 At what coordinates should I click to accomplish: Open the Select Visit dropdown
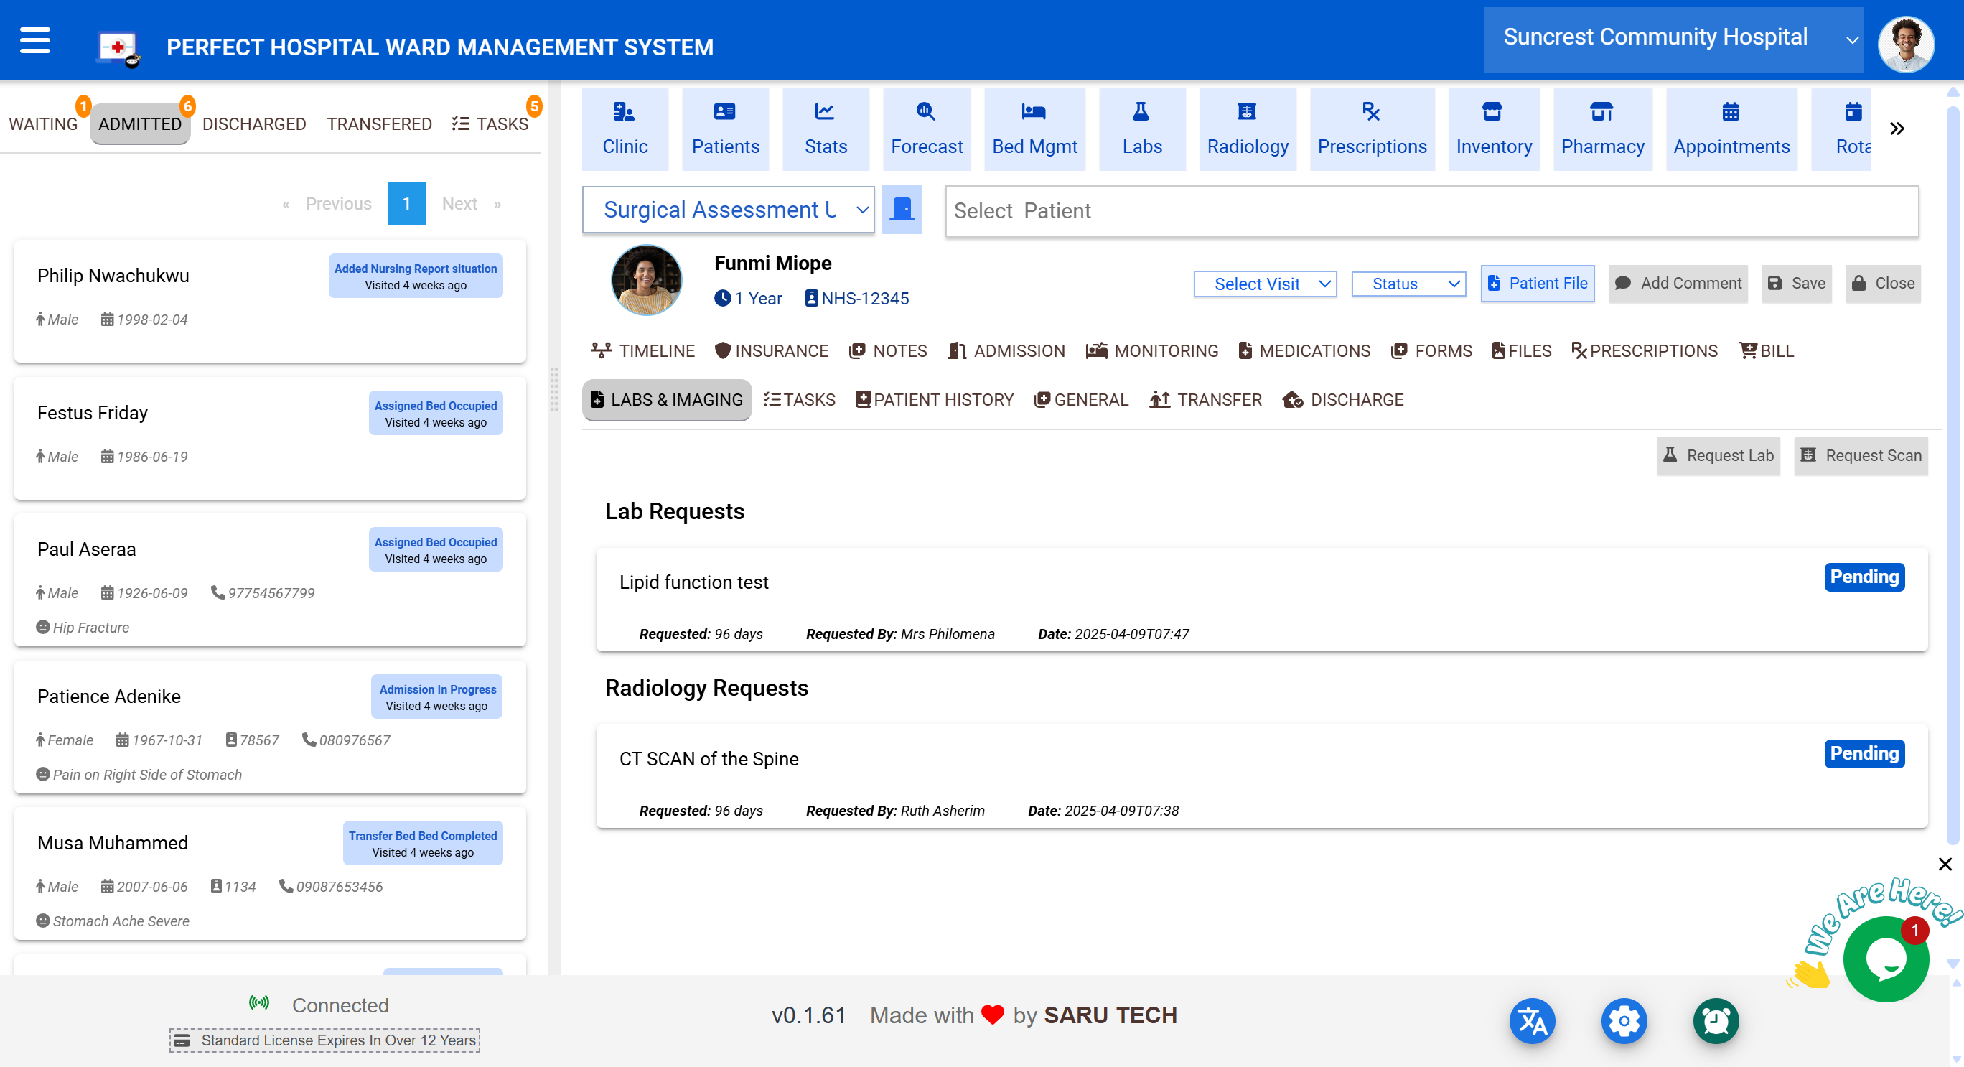[1265, 284]
